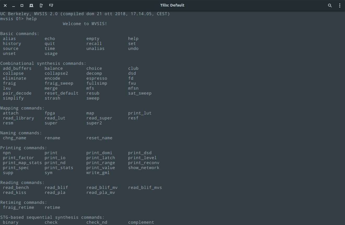345x225 pixels.
Task: Maximize the Tilix window
Action: 22,5
